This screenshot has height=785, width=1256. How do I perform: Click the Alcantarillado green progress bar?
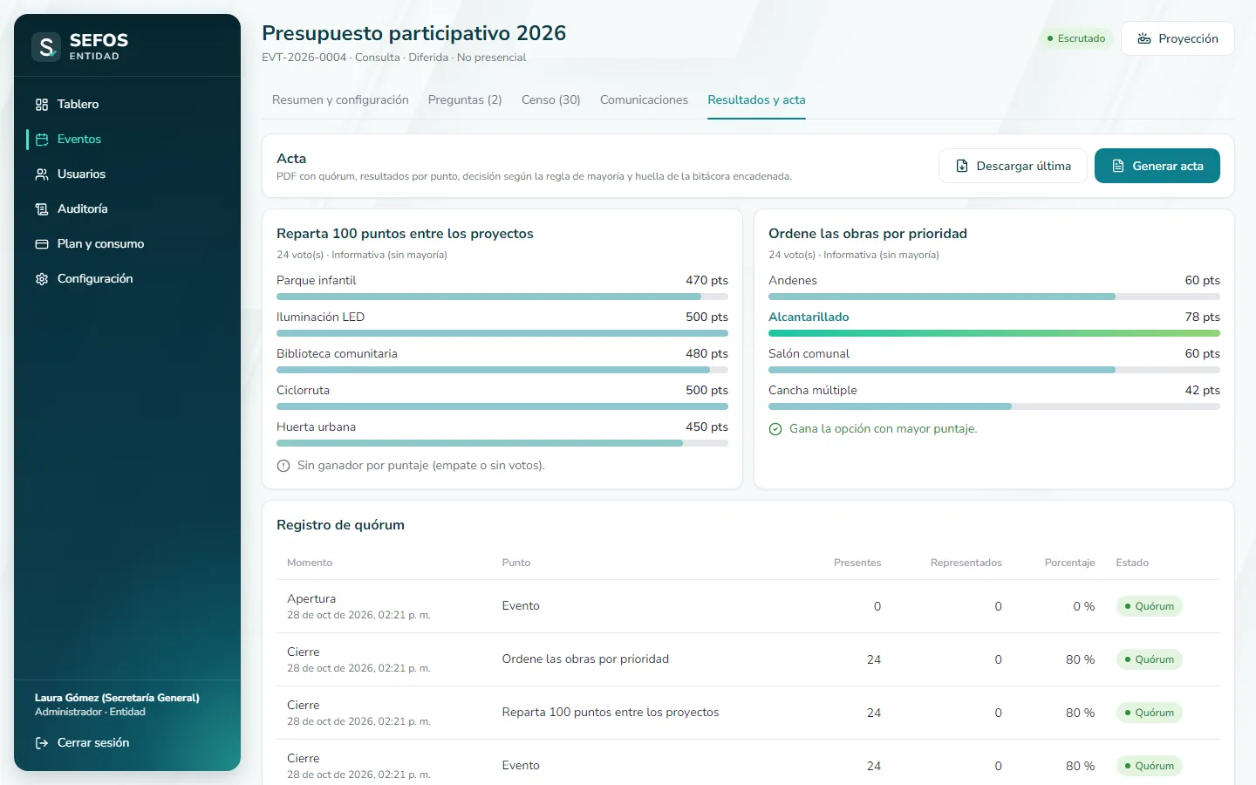tap(994, 333)
